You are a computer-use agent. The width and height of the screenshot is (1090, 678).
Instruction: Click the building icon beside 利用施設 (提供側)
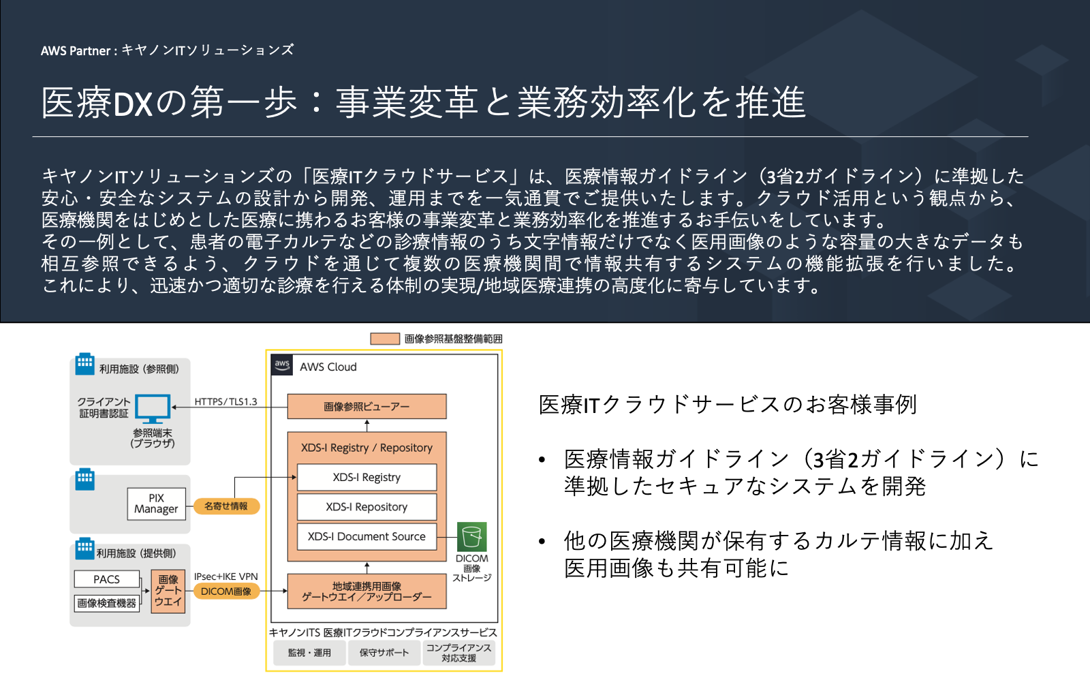point(85,548)
